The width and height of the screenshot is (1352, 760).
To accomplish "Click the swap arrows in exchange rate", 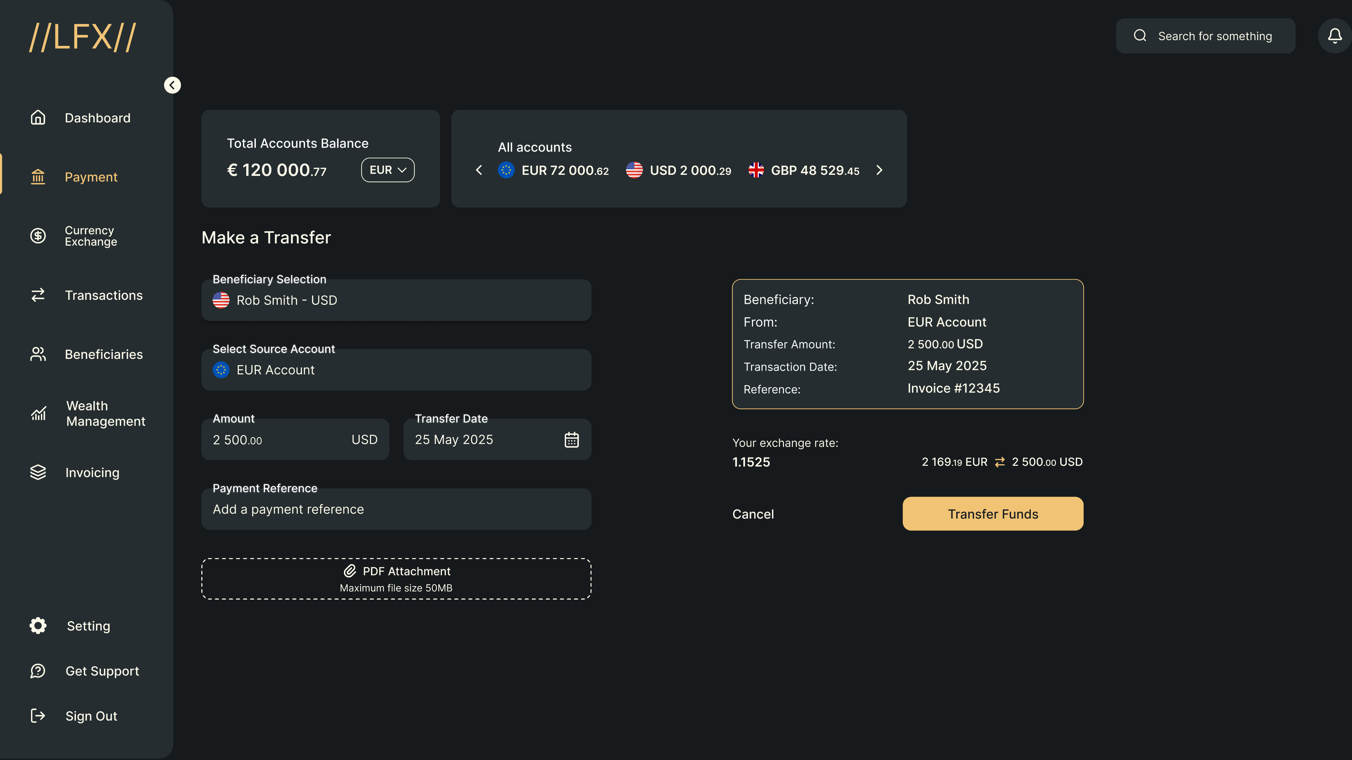I will point(999,462).
